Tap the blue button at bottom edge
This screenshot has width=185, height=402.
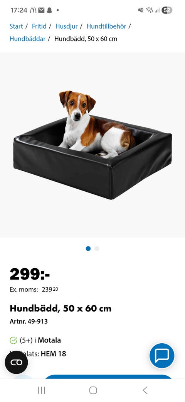coord(109,377)
